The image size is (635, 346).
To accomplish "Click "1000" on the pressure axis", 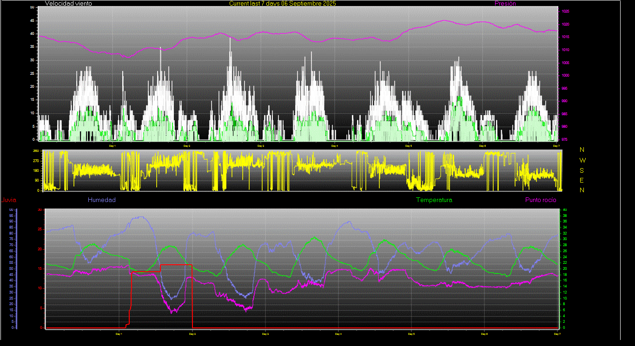I will click(566, 75).
